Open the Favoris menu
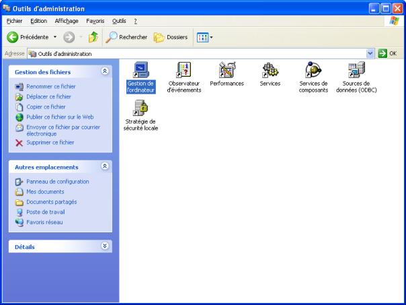This screenshot has height=305, width=406. pyautogui.click(x=95, y=21)
